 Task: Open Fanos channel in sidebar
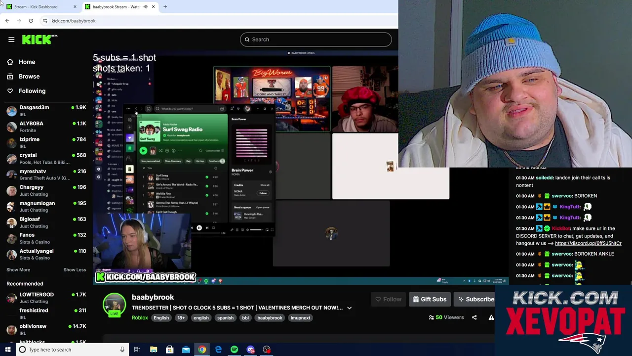tap(46, 238)
